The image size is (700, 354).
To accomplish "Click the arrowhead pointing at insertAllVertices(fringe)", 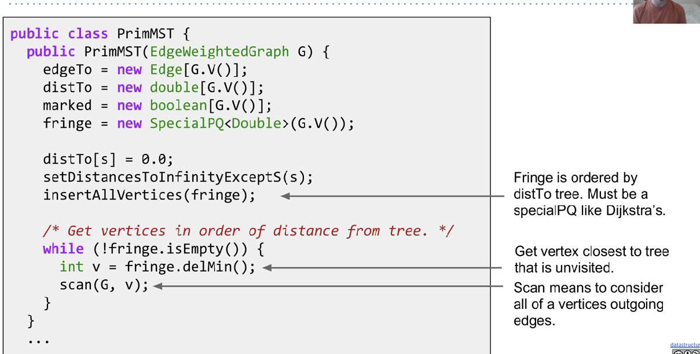I will (285, 196).
